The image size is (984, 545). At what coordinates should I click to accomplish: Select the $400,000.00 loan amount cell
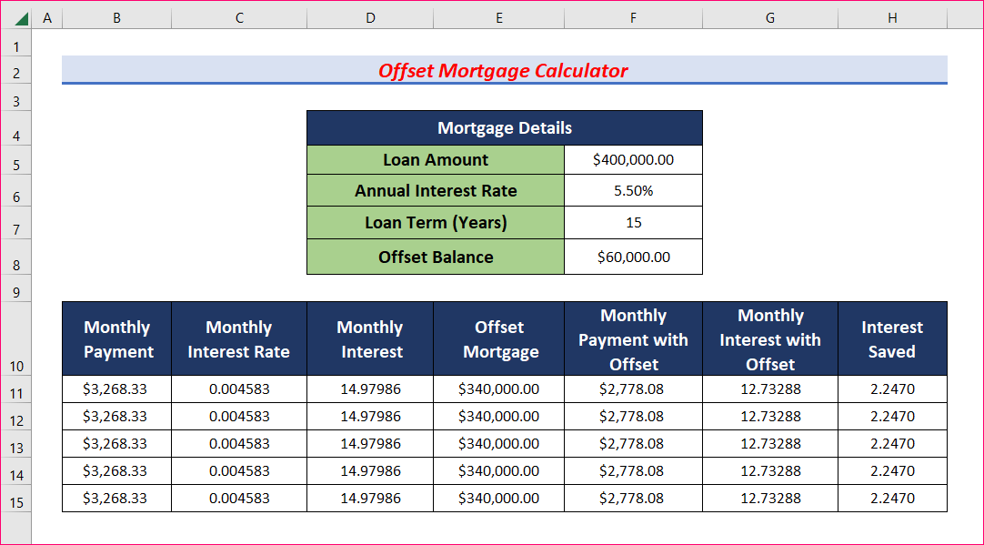point(633,159)
